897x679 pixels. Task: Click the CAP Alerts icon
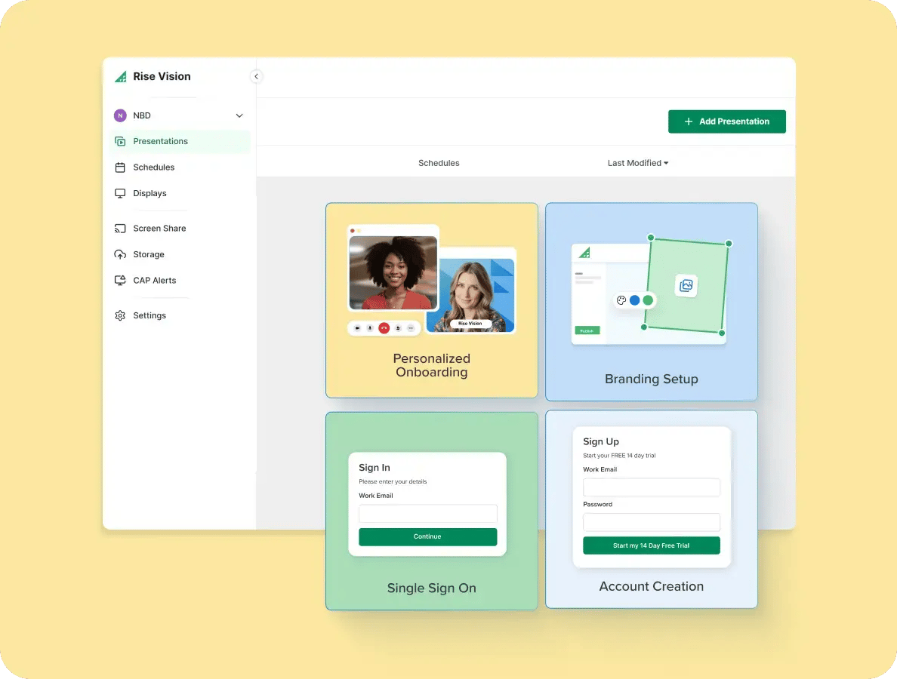(120, 281)
